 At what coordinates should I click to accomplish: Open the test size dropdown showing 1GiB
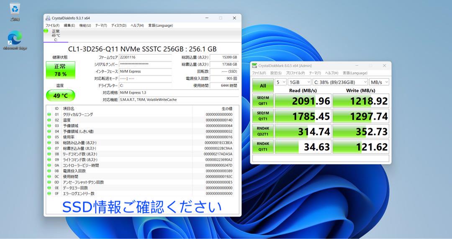coord(300,82)
